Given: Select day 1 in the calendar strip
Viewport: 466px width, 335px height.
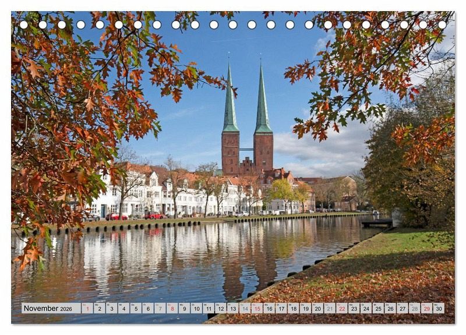Looking at the screenshot, I should tap(87, 308).
